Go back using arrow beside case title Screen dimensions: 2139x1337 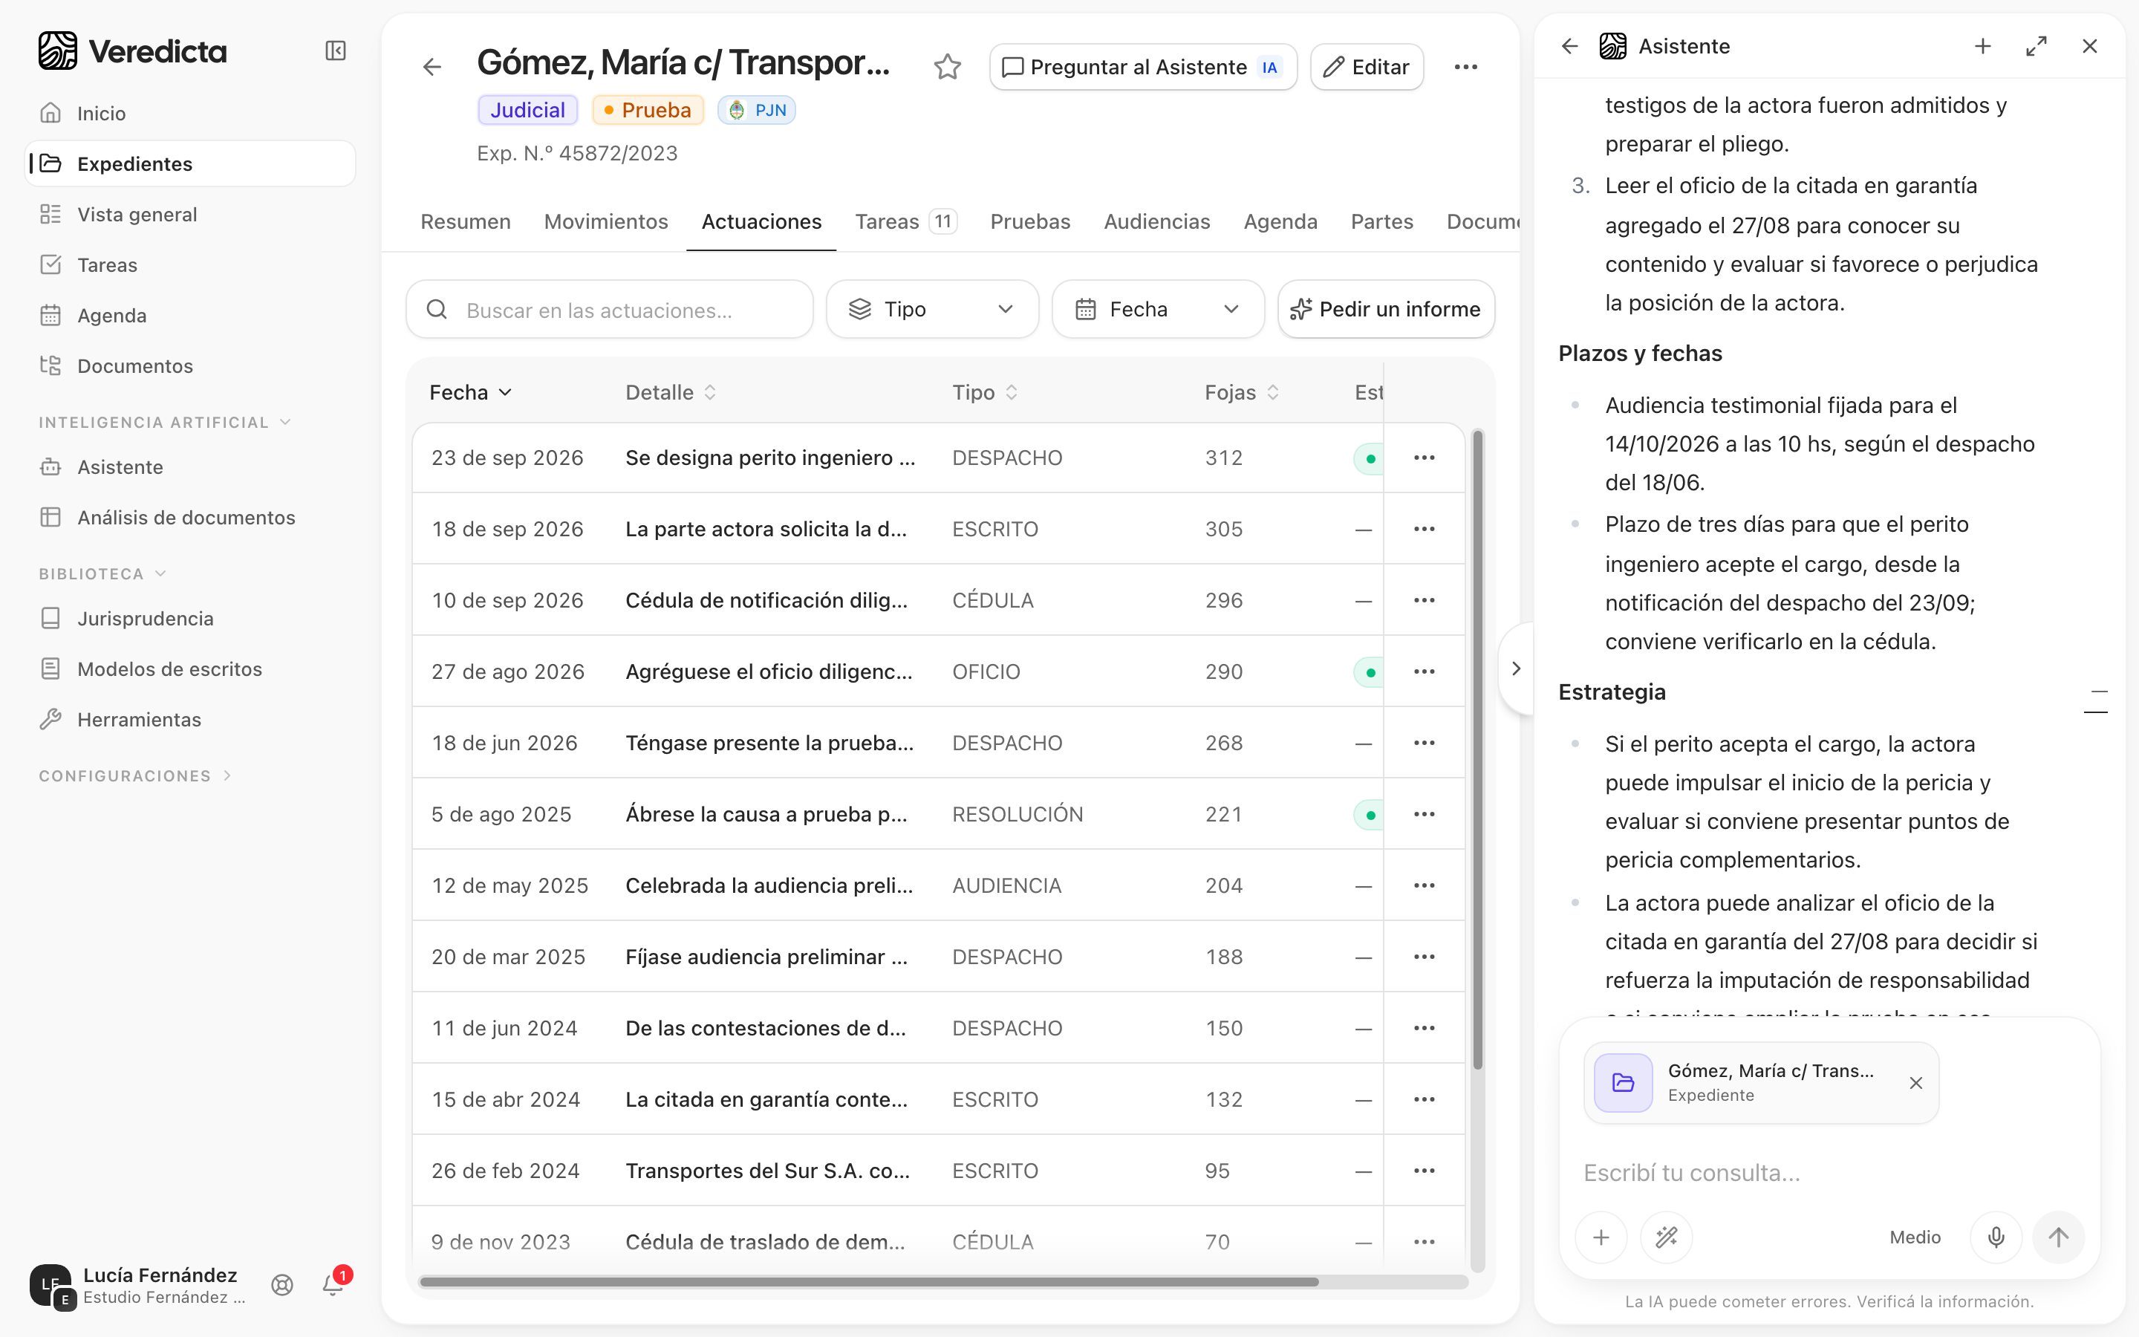(x=432, y=66)
